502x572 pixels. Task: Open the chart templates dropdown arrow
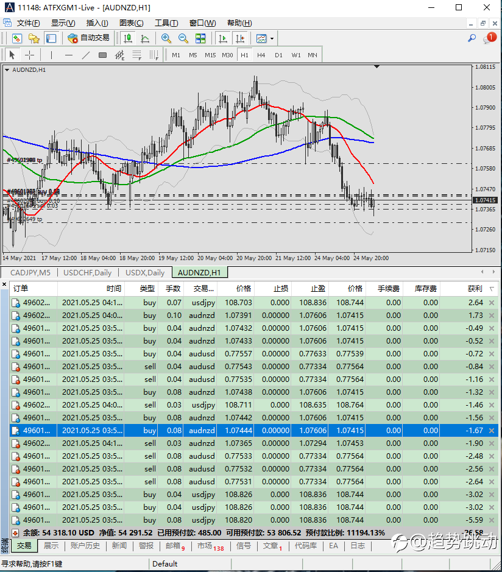(272, 38)
